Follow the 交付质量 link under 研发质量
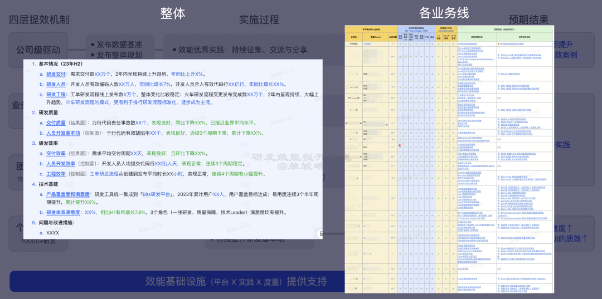 point(56,123)
